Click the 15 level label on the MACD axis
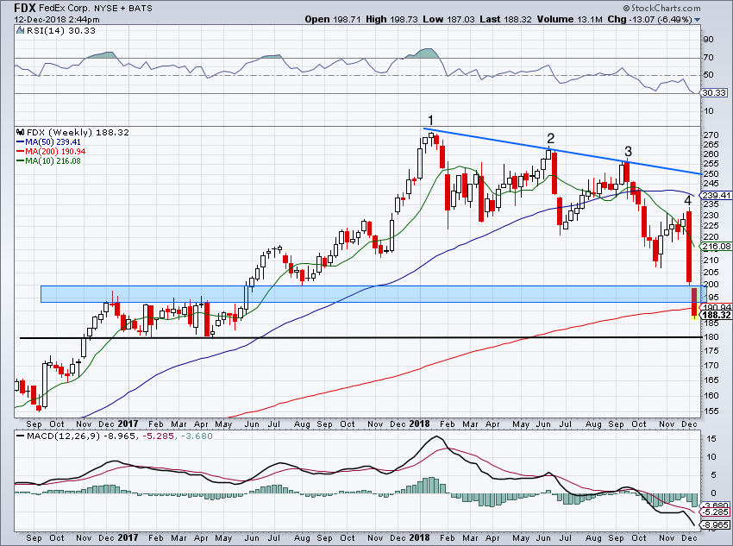Viewport: 733px width, 546px height. [711, 439]
